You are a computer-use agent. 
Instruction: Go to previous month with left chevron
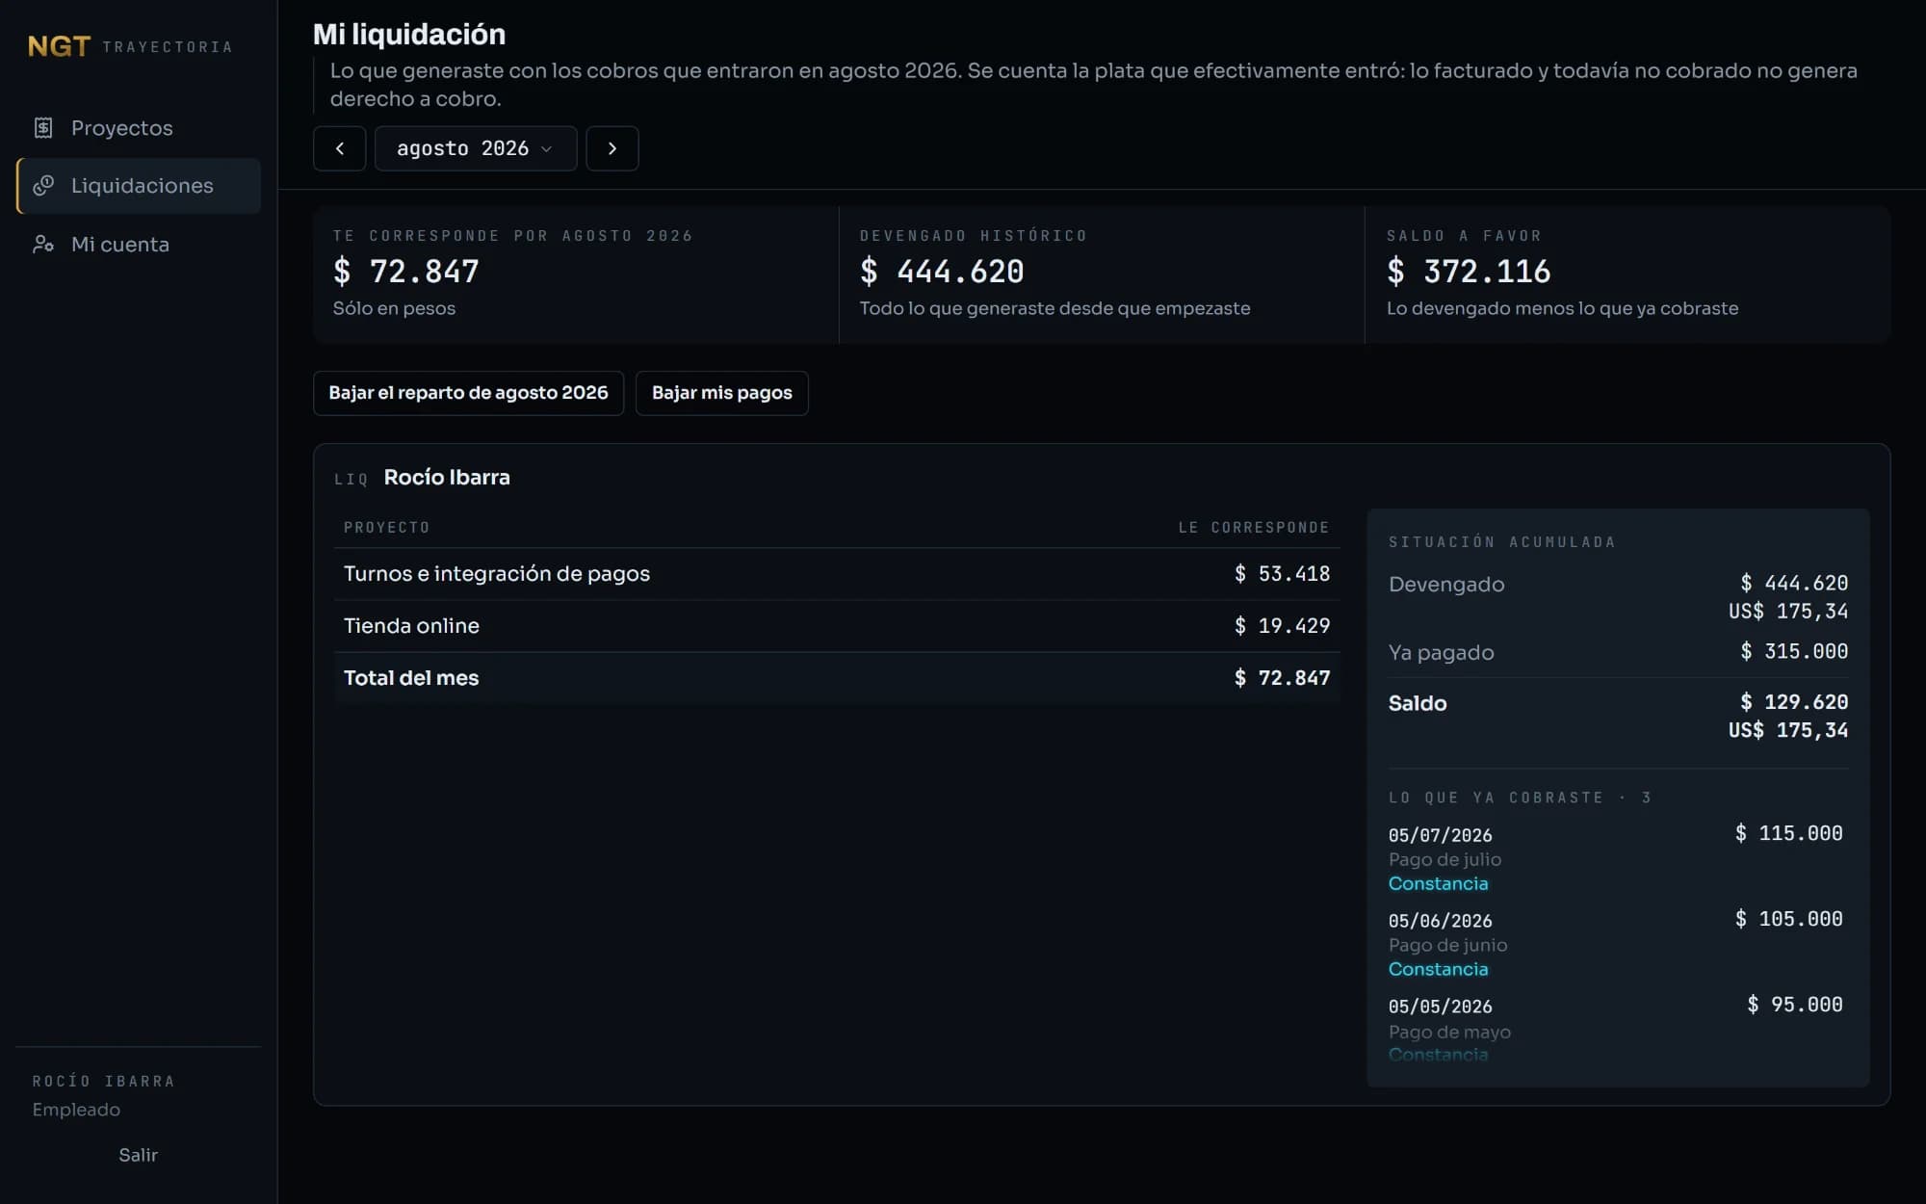pyautogui.click(x=339, y=148)
